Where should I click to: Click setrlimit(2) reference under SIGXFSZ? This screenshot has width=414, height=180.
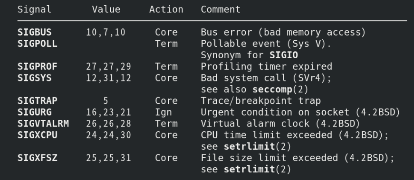pos(257,169)
